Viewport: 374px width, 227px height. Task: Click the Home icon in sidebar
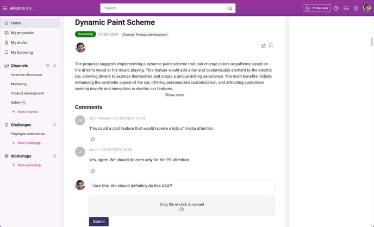(7, 23)
